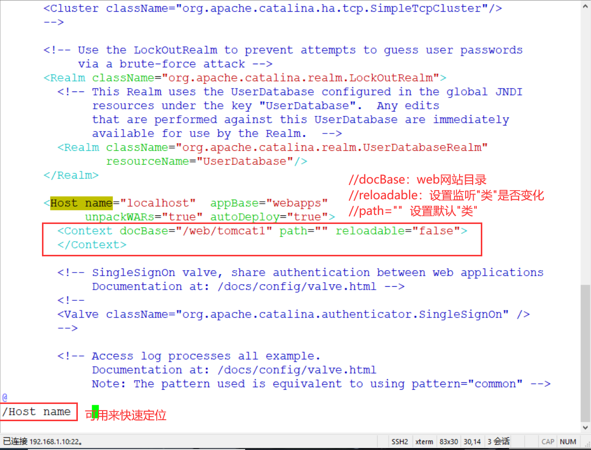Click 'via a brute-force attack' comment line
This screenshot has height=450, width=591.
(175, 64)
